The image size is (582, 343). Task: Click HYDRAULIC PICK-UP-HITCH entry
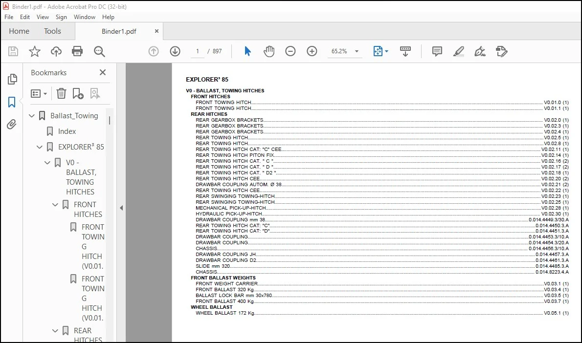382,214
